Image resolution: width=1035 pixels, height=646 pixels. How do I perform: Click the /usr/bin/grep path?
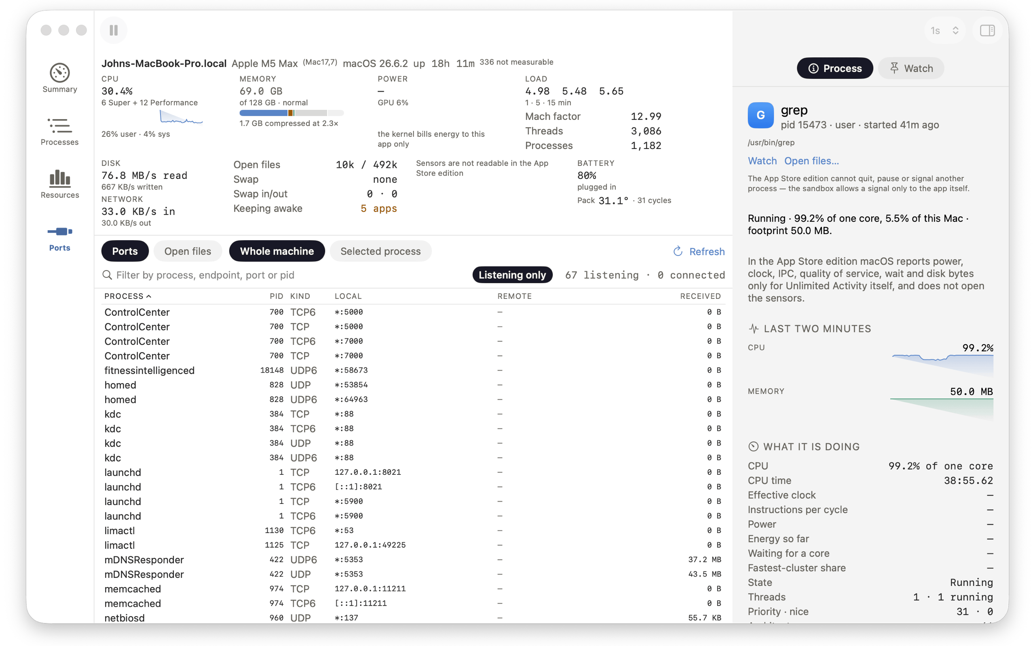[x=771, y=142]
